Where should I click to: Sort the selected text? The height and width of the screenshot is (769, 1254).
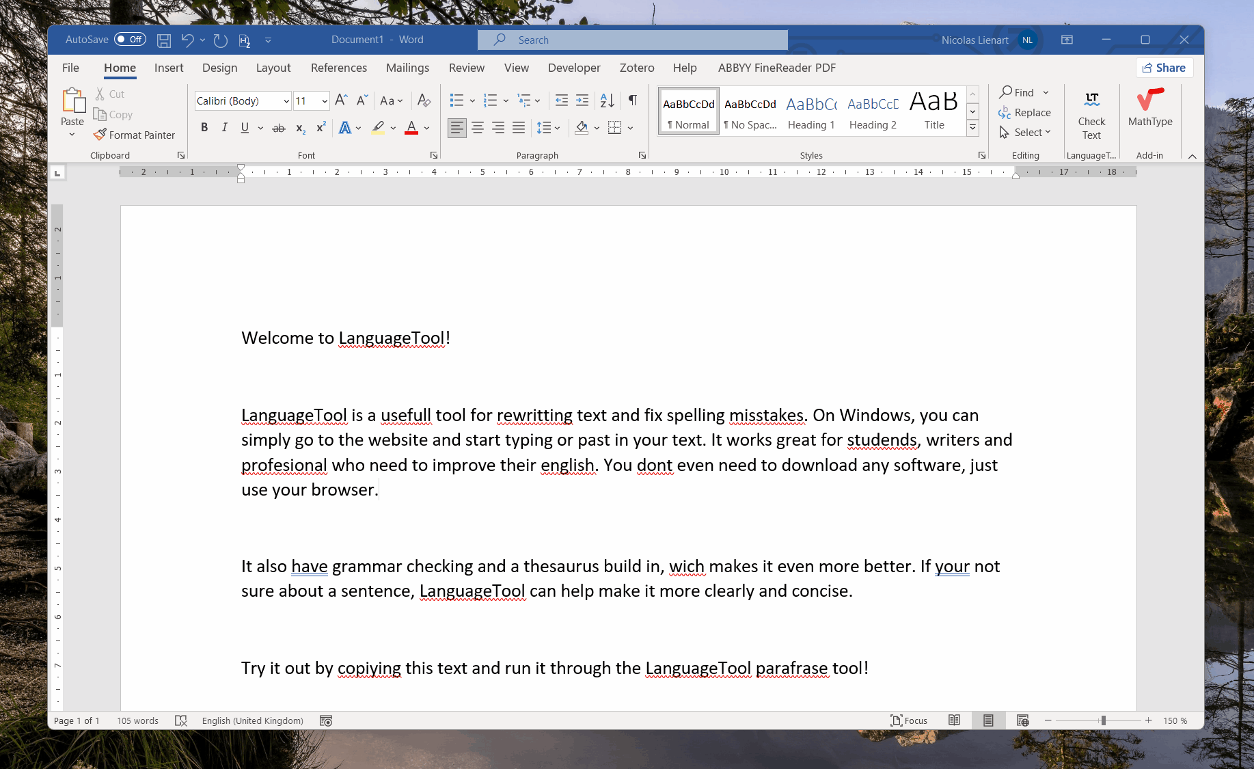click(x=607, y=100)
